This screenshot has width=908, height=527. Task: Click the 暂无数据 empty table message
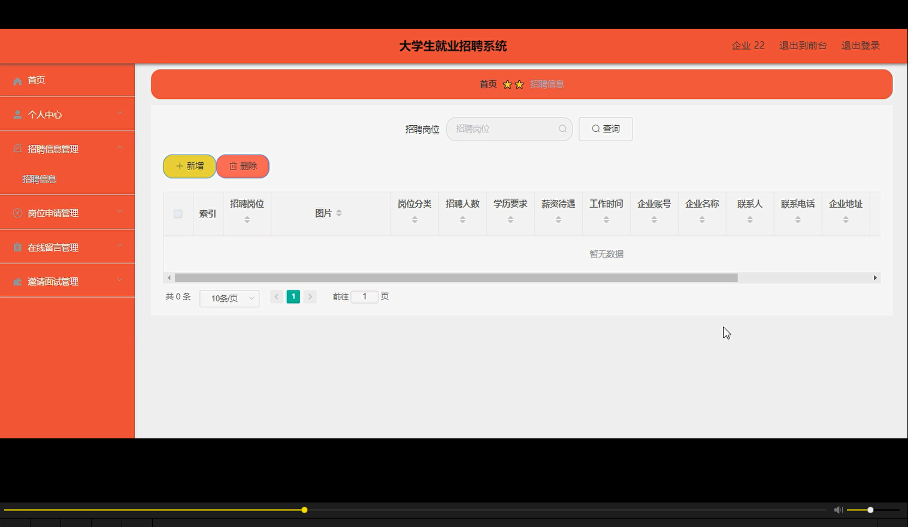tap(606, 254)
